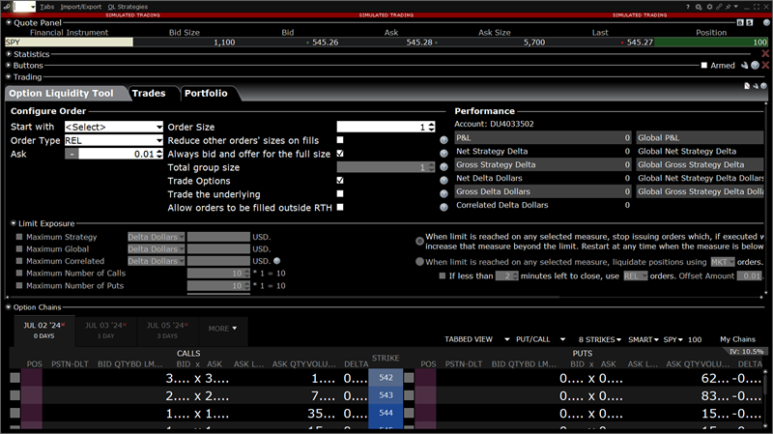
Task: Enable Maximum Number of Puts checkbox
Action: [x=19, y=285]
